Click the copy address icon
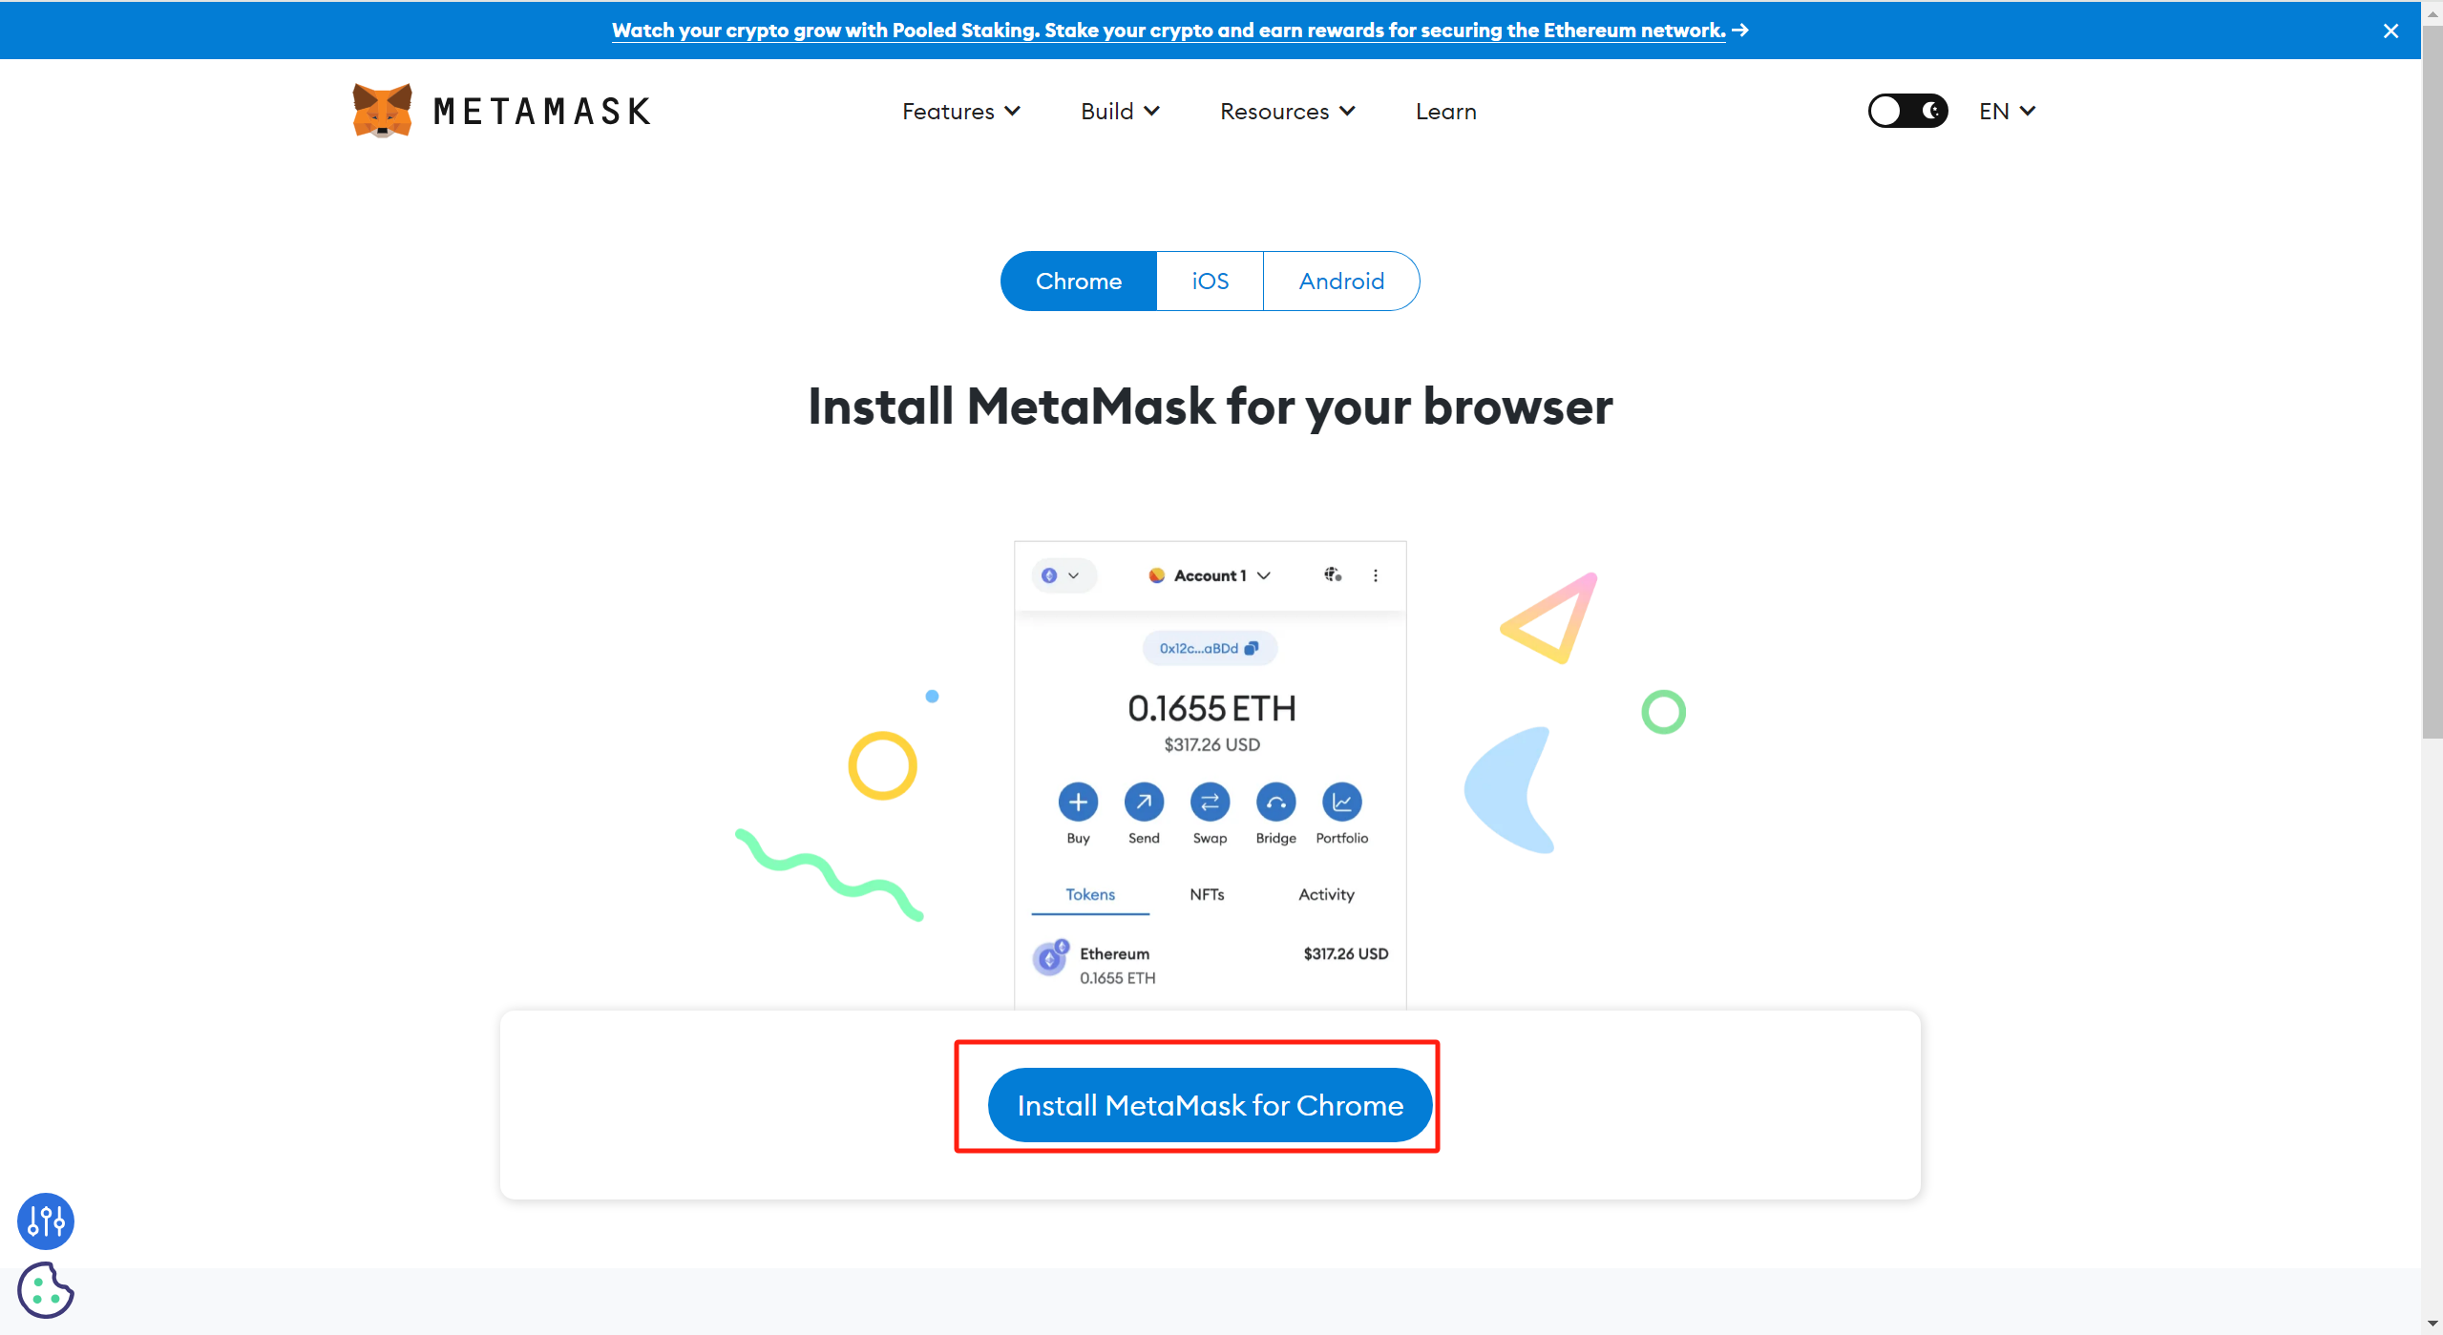Viewport: 2443px width, 1335px height. pyautogui.click(x=1252, y=648)
